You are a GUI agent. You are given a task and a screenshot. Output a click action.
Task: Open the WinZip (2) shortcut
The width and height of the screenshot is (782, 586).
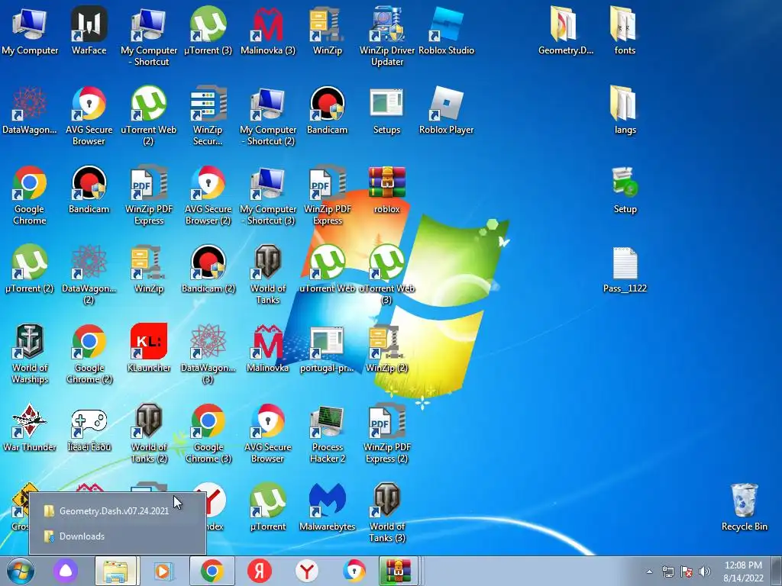click(387, 348)
